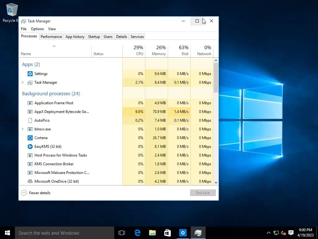Click the network status tray icon
318x239 pixels.
point(276,233)
